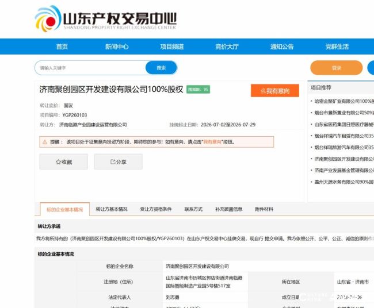Open the 新闻中心 navigation item
Screen dimensions: 374x308
(117, 47)
